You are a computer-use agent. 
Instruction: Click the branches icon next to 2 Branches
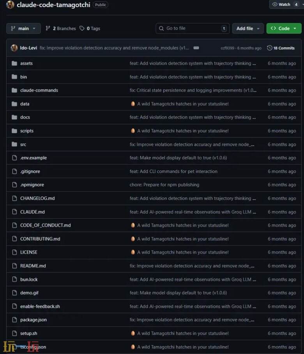point(48,28)
